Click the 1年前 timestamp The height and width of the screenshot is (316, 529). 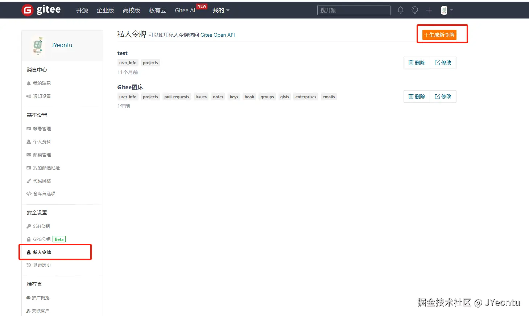click(124, 106)
